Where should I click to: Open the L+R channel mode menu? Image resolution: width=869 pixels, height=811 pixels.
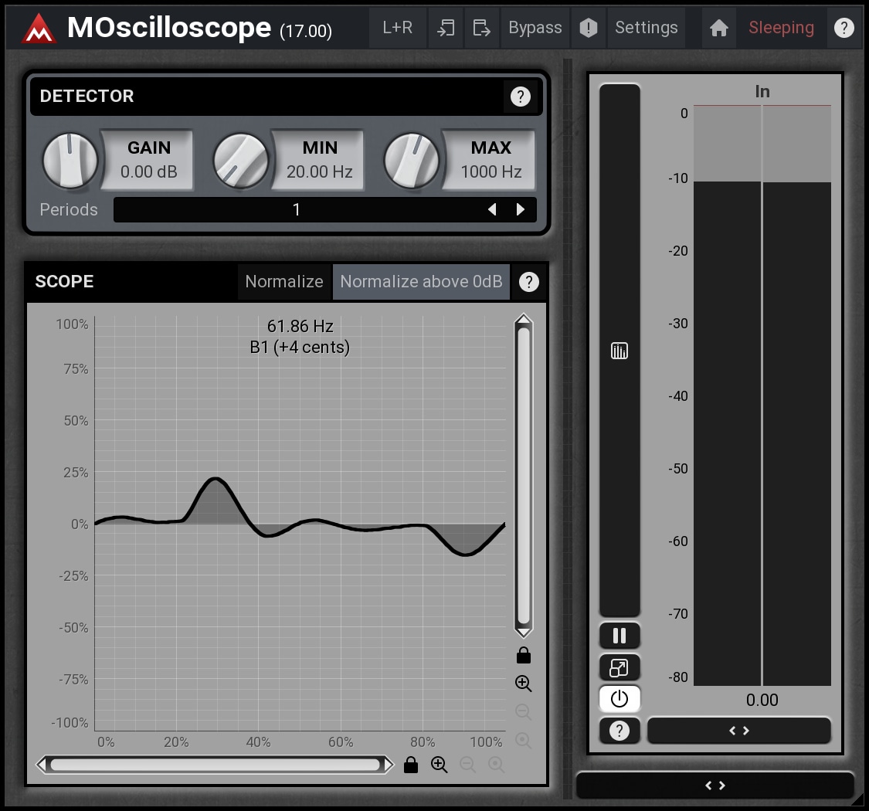point(398,29)
